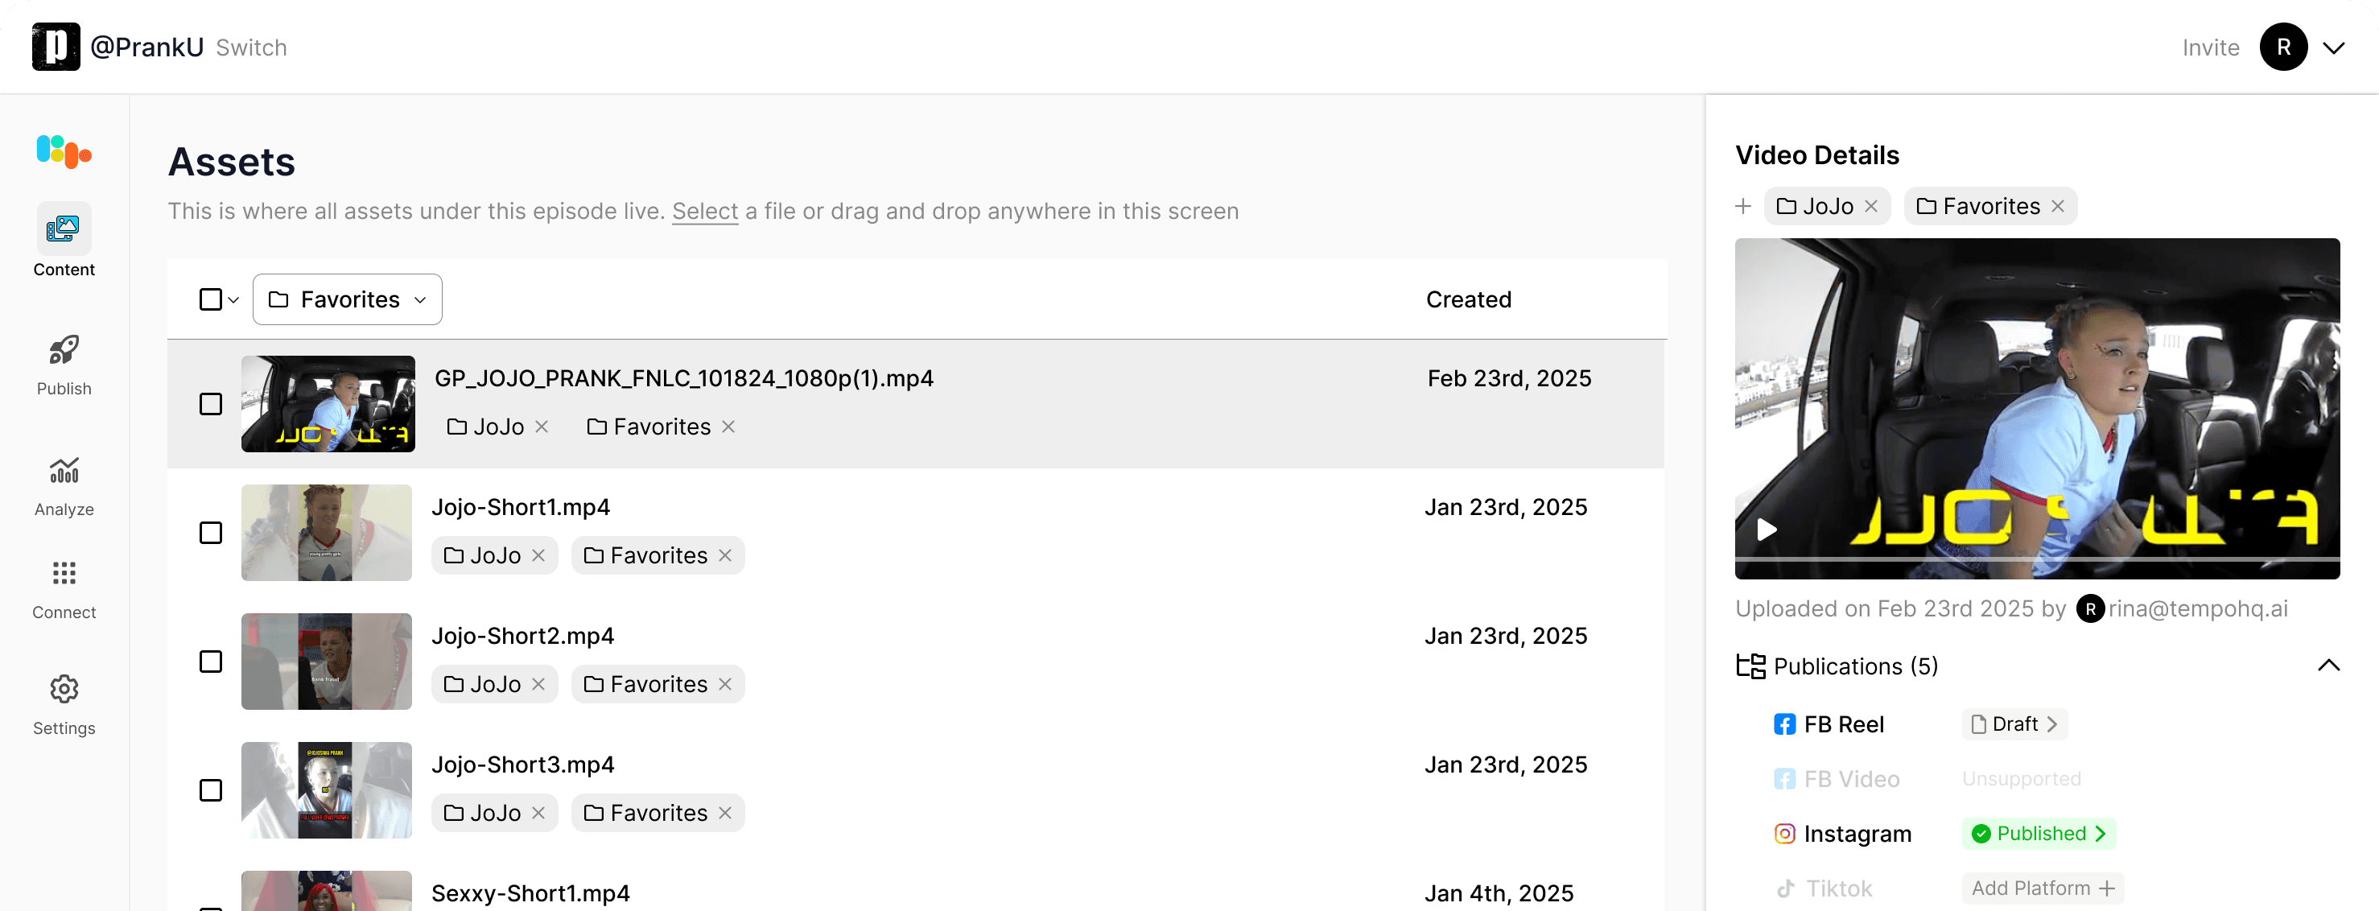Image resolution: width=2379 pixels, height=911 pixels.
Task: Open the Favorites folder filter dropdown
Action: 347,299
